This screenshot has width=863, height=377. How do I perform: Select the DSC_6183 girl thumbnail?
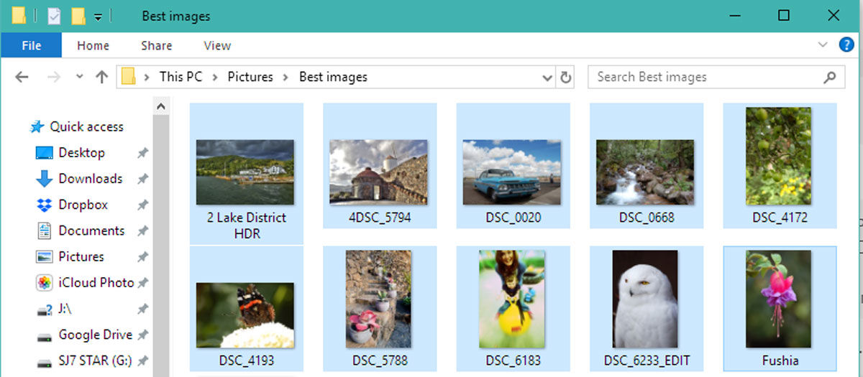(512, 299)
